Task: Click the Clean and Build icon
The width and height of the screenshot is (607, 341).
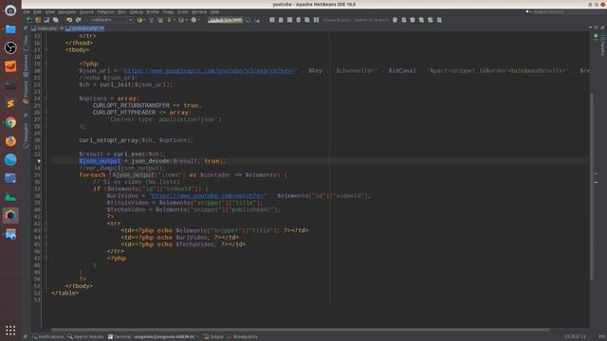Action: pyautogui.click(x=160, y=20)
